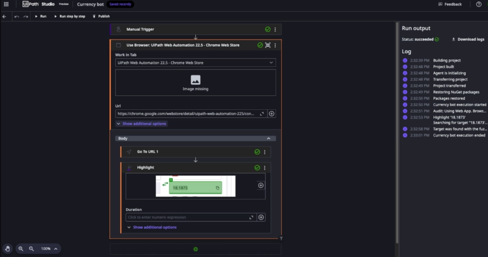Click the Duration numeric expression field

click(187, 217)
